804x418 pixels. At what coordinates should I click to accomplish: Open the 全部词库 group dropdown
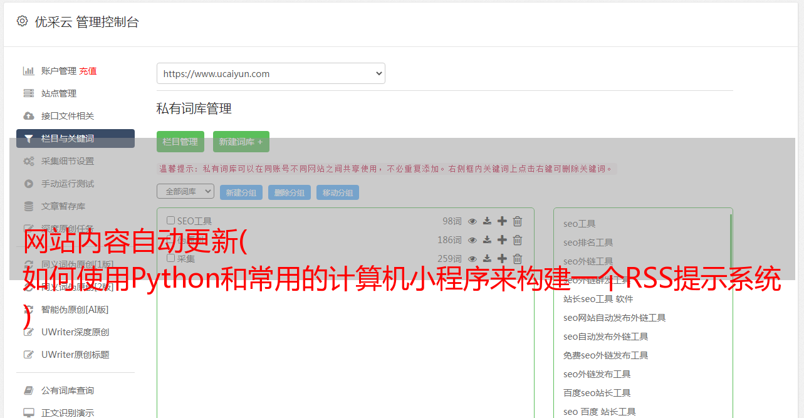point(185,192)
